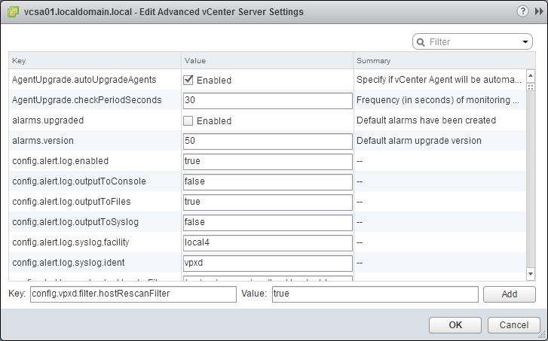The image size is (548, 341).
Task: Select the alarms.version key text
Action: click(x=43, y=141)
